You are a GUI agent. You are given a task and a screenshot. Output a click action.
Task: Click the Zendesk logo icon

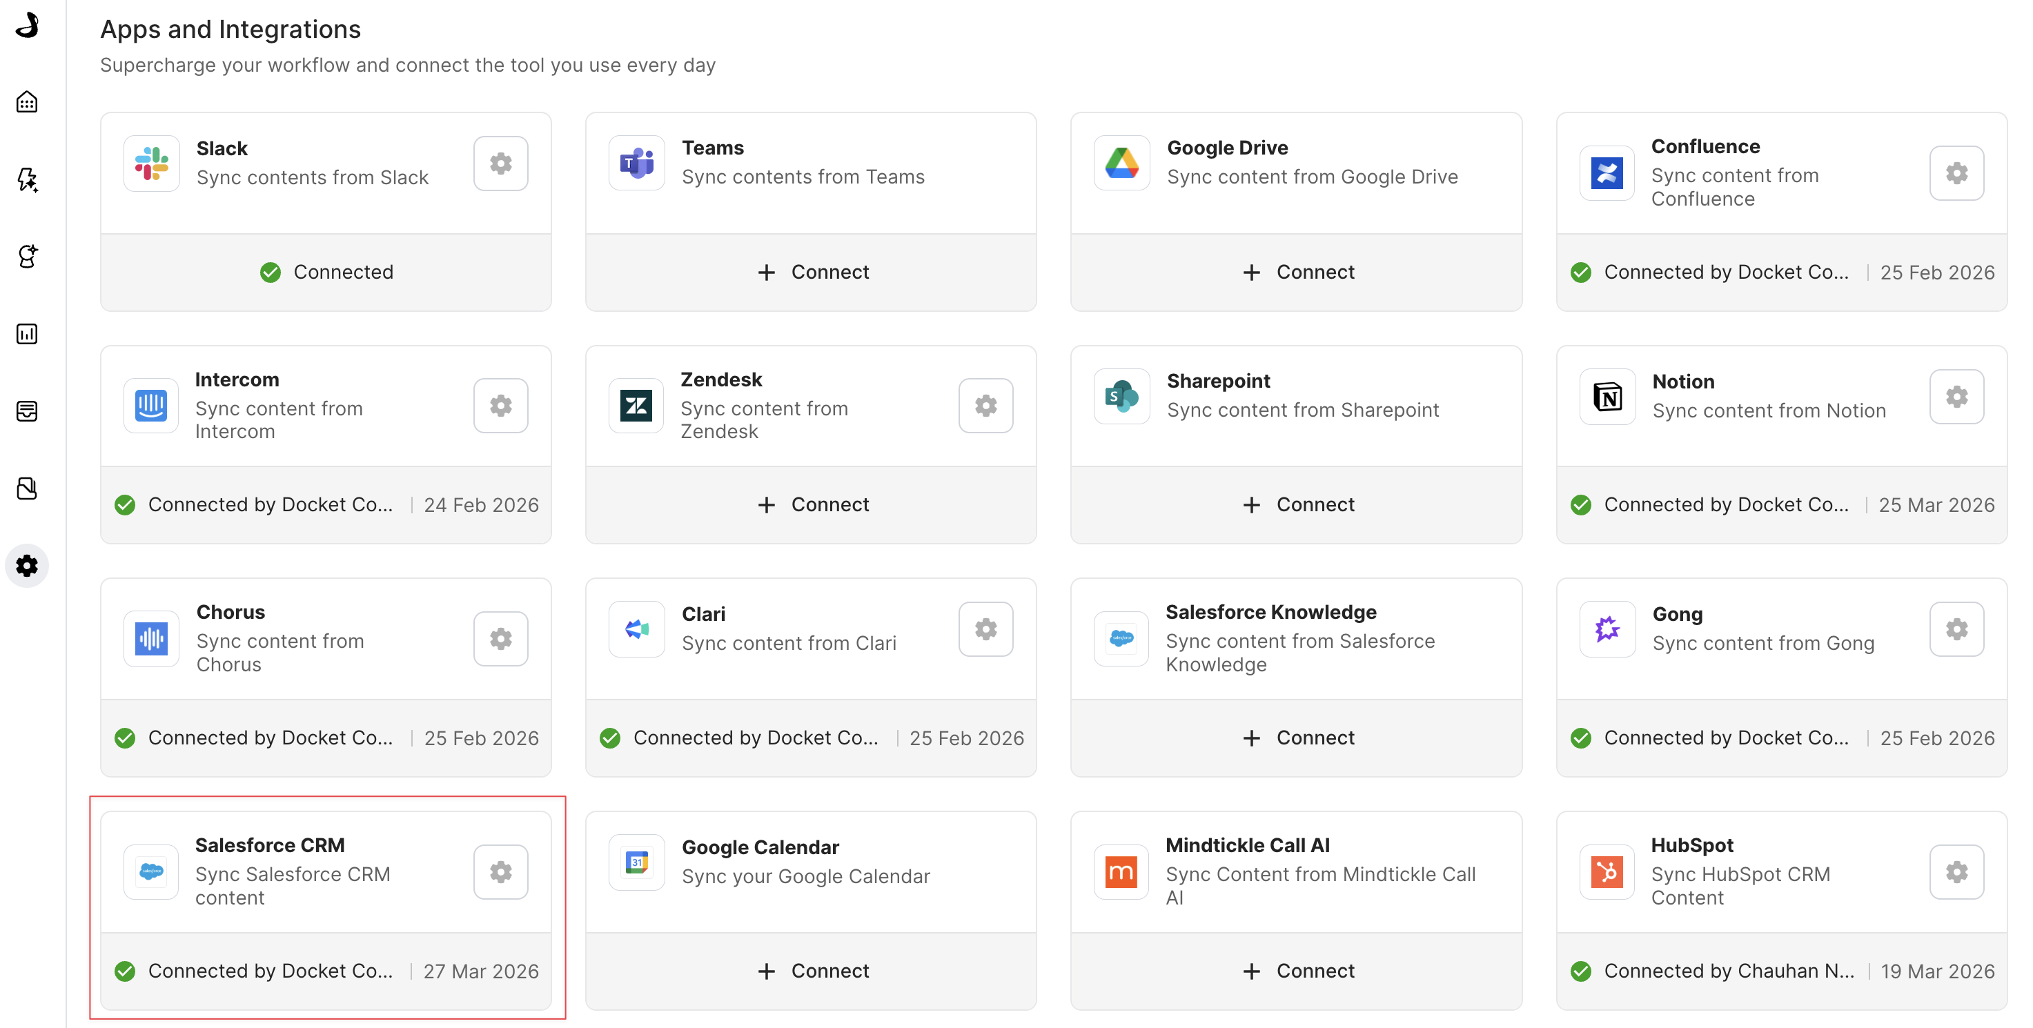637,406
